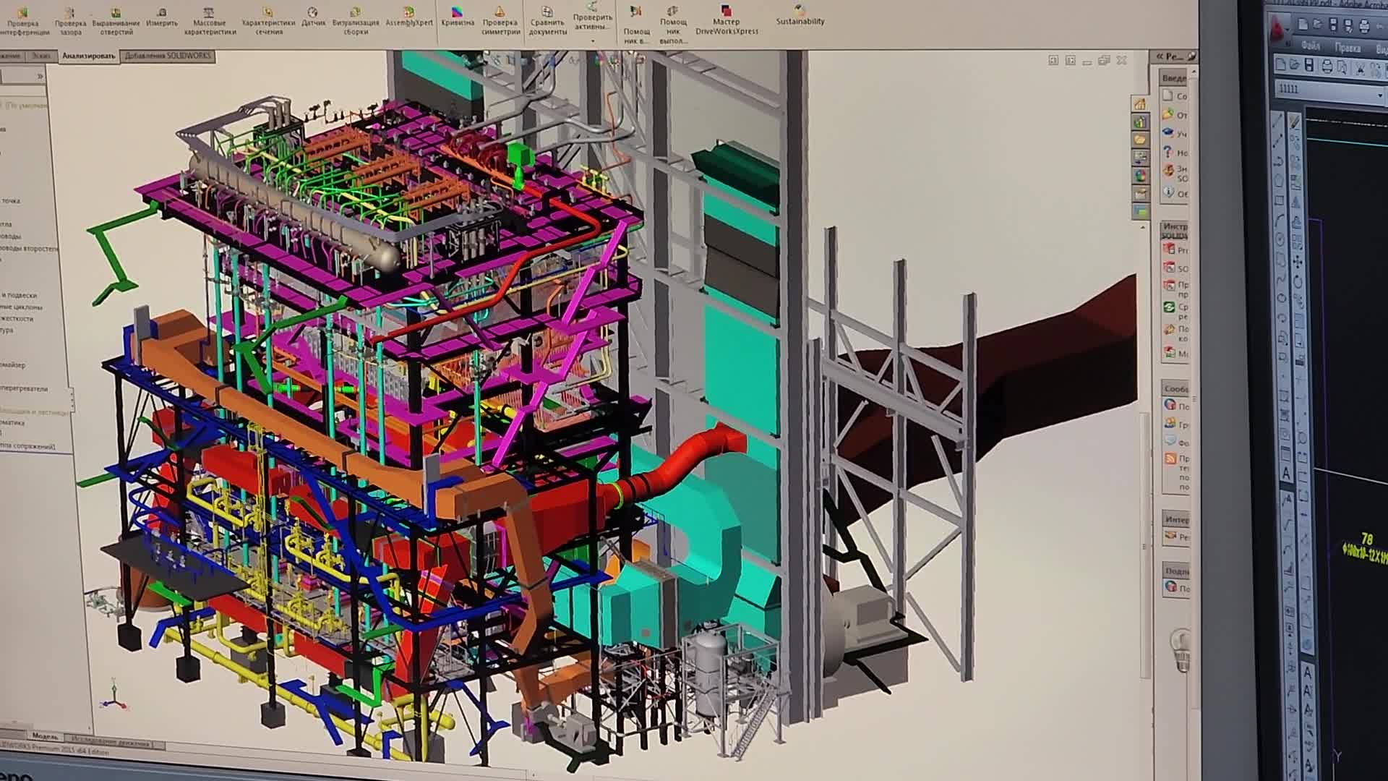Click Выравнивание отверстий in the toolbar
This screenshot has width=1388, height=781.
tap(116, 21)
